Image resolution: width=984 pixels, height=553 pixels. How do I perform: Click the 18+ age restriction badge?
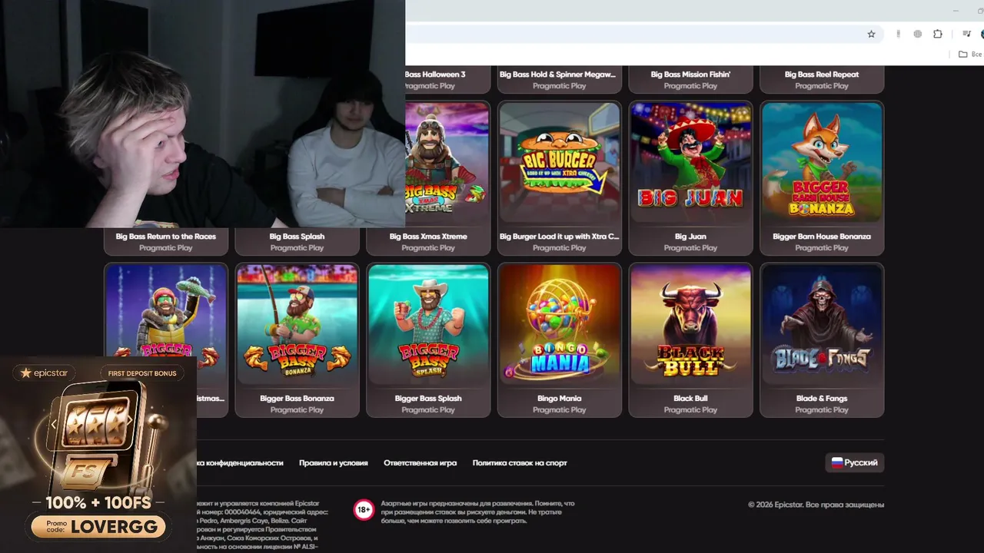[x=363, y=509]
